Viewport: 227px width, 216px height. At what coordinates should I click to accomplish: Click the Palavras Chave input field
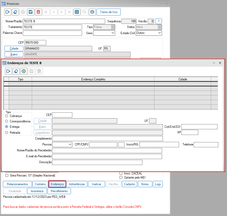click(52, 33)
